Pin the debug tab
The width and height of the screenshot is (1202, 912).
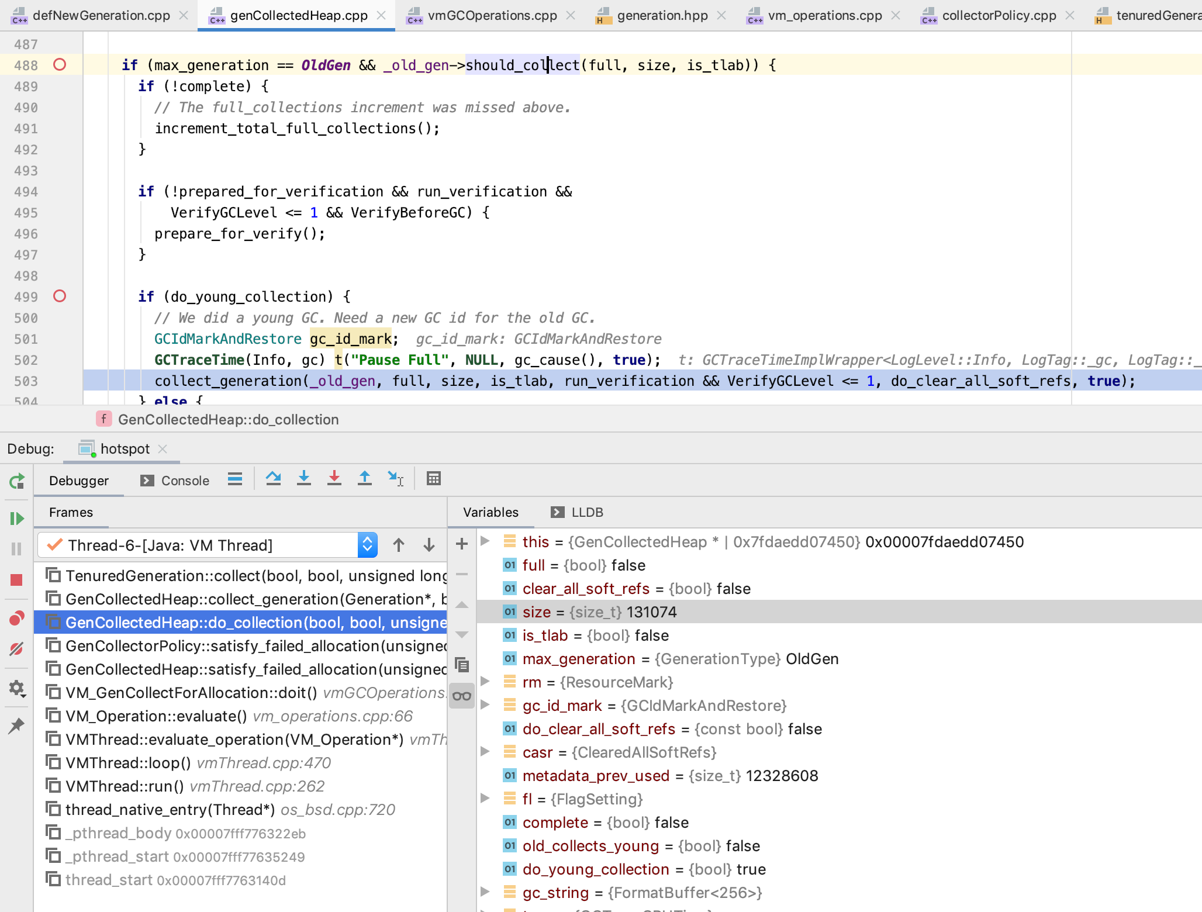tap(16, 726)
